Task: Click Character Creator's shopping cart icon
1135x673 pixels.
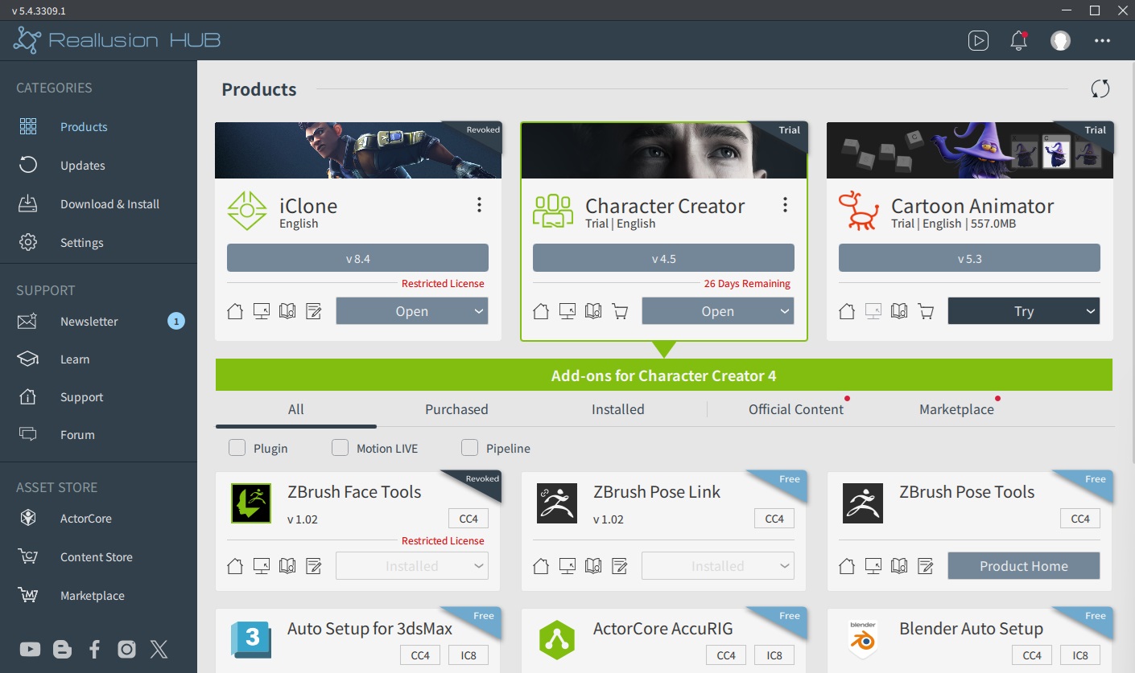Action: tap(620, 311)
